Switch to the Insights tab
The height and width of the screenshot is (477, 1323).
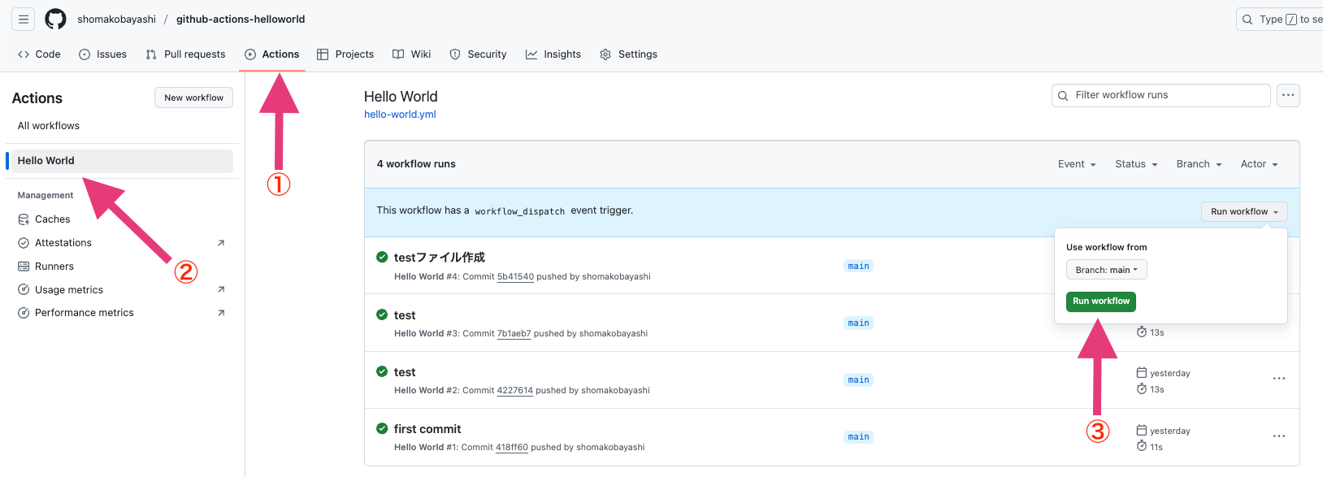click(553, 54)
